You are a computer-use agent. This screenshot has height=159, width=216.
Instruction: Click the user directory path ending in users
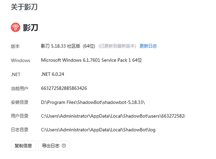coord(113,116)
